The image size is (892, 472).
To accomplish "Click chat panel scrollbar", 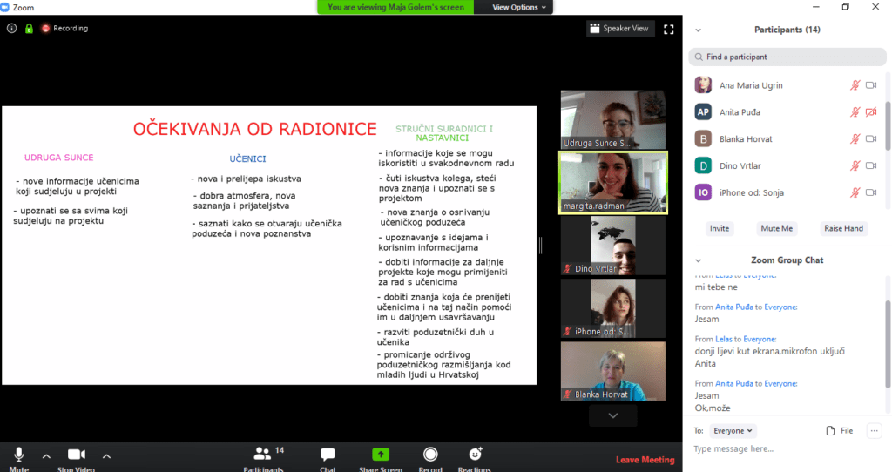I will (x=889, y=345).
